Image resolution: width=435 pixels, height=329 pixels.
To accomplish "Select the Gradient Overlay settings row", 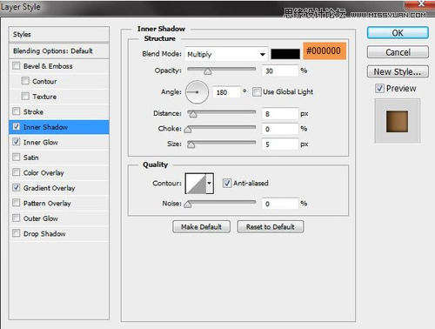I will coord(59,188).
